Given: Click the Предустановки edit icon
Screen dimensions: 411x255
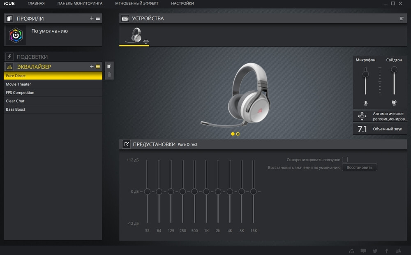Looking at the screenshot, I should (126, 144).
